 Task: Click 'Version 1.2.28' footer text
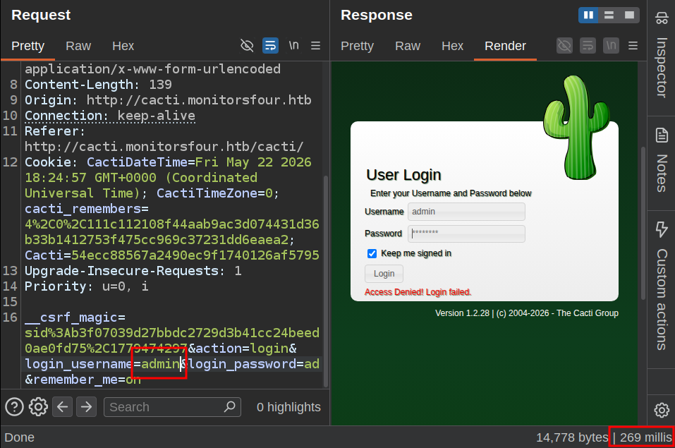click(462, 313)
